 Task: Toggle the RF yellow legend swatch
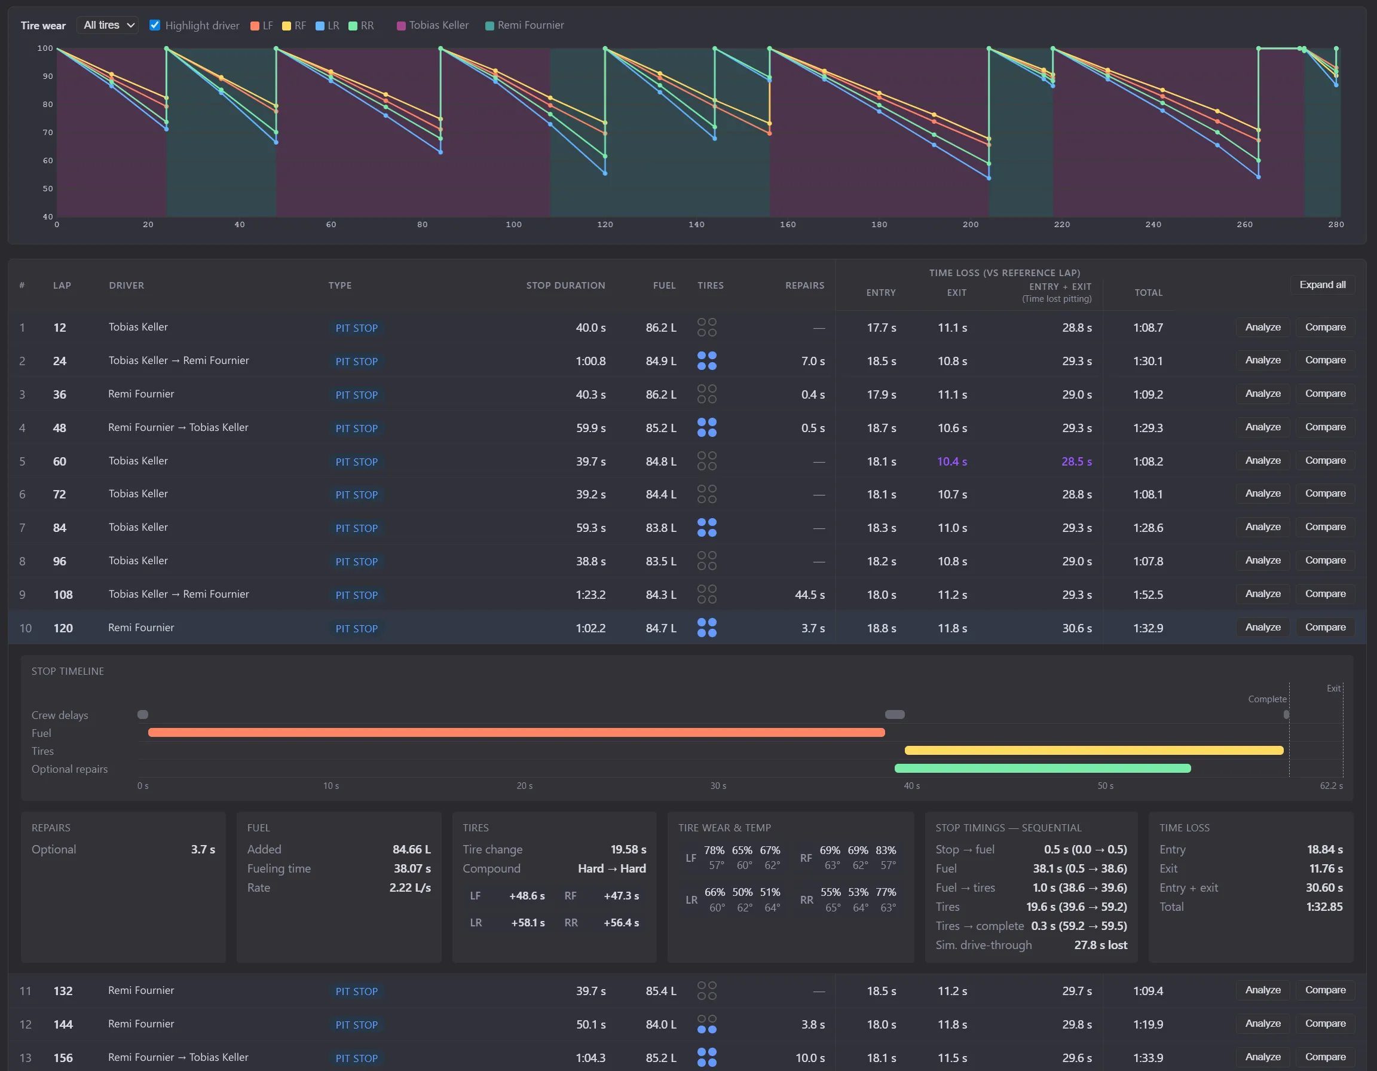286,26
